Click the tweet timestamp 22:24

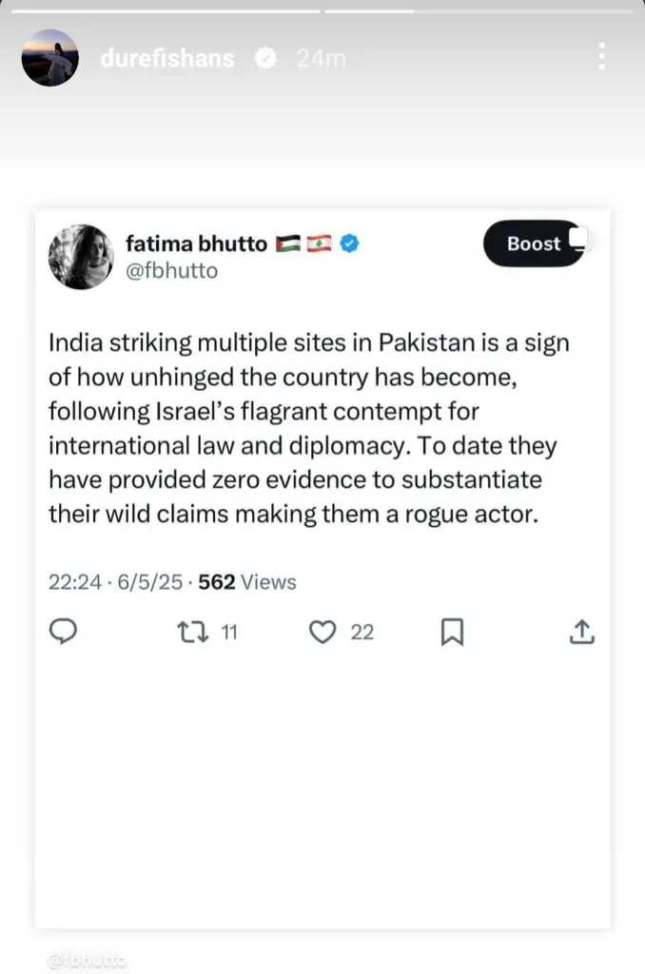pos(74,582)
